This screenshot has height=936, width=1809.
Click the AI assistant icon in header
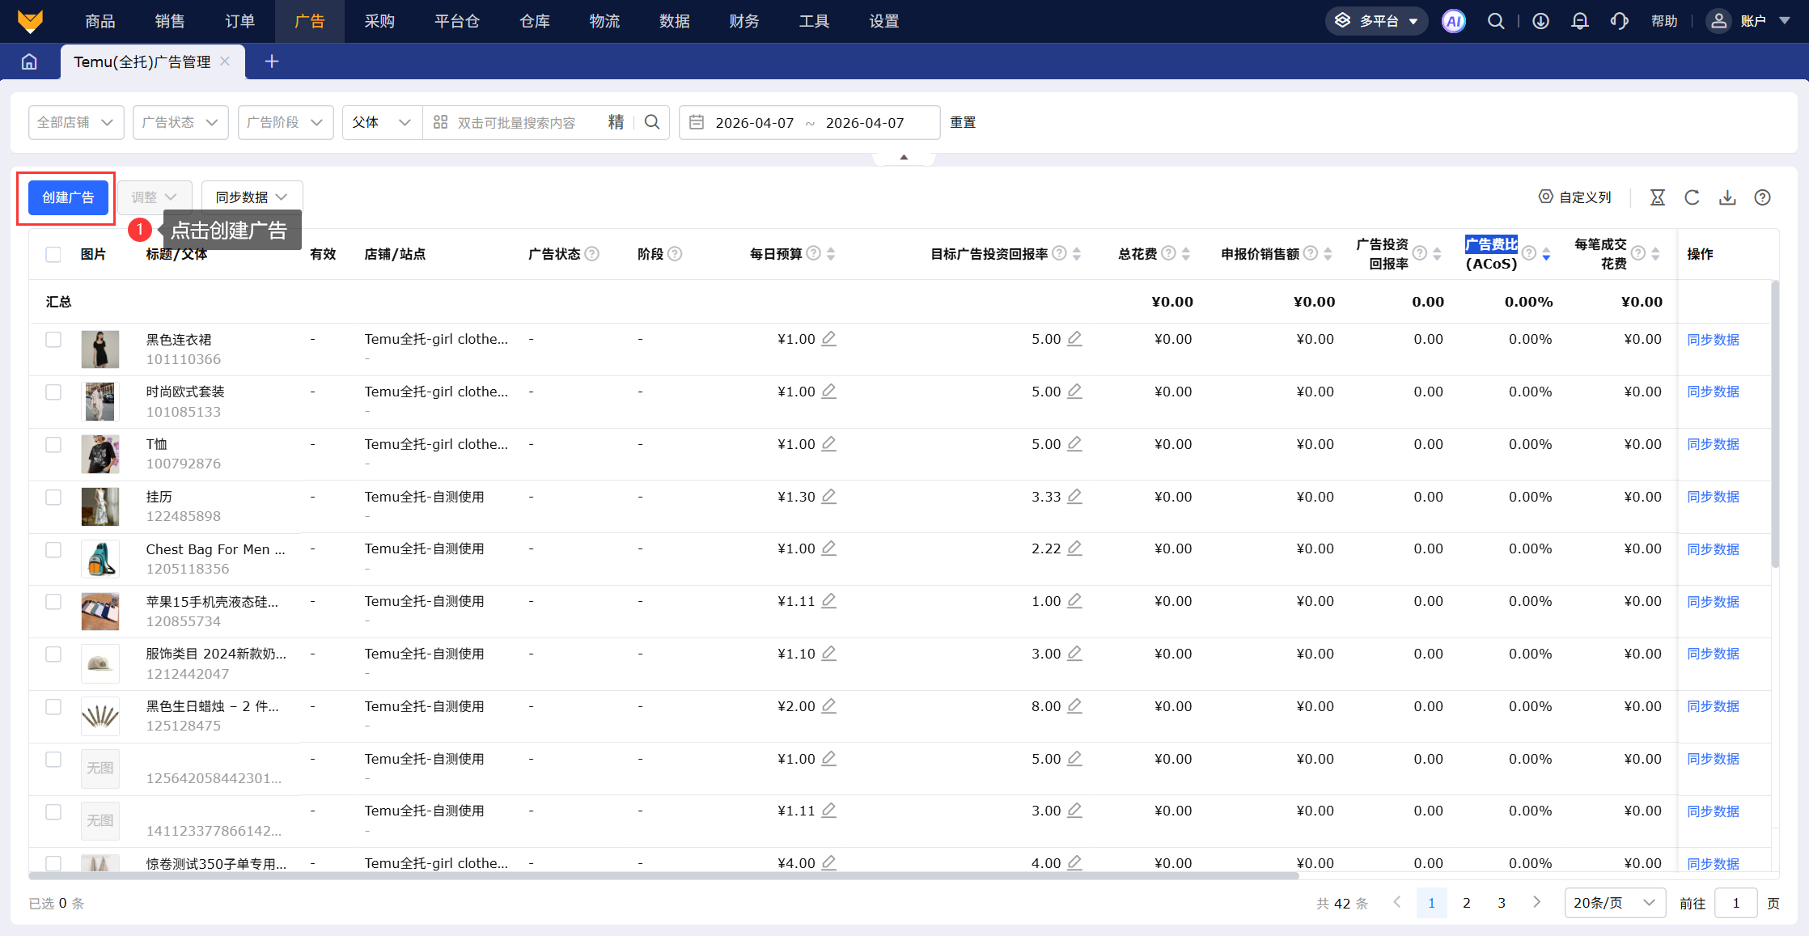pos(1453,21)
